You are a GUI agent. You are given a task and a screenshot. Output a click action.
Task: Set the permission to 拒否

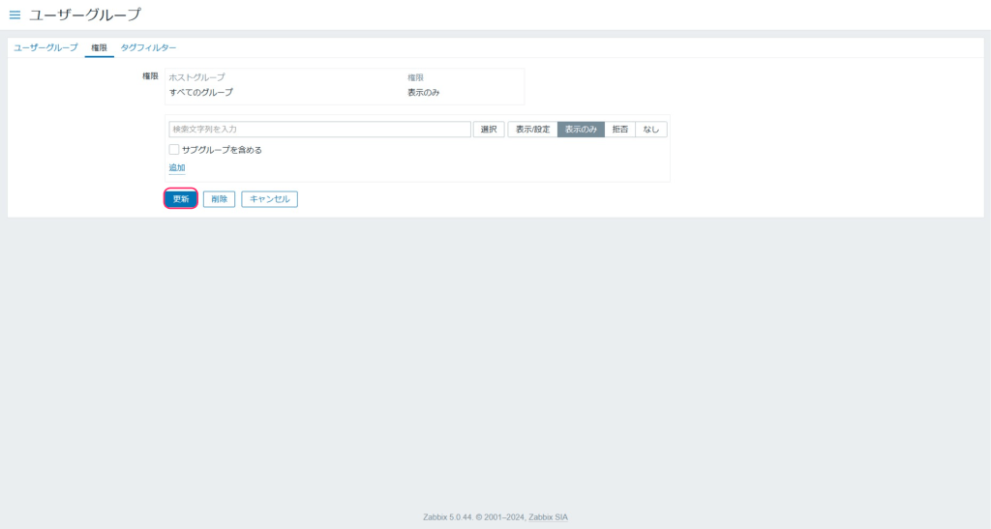pyautogui.click(x=619, y=130)
